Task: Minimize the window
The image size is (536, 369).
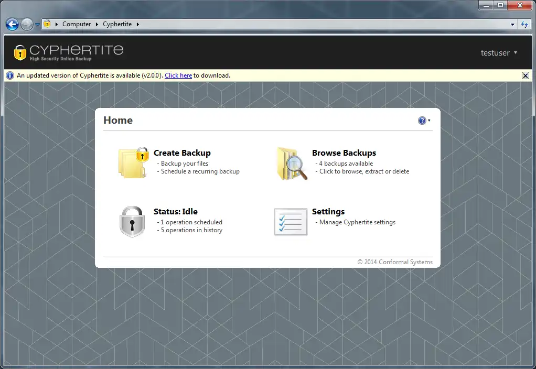Action: (x=486, y=5)
